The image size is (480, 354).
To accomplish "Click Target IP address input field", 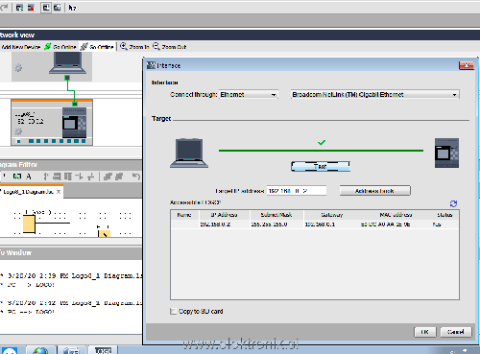I will click(x=297, y=191).
